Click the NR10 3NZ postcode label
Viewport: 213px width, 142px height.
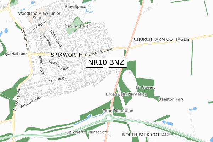coord(106,62)
